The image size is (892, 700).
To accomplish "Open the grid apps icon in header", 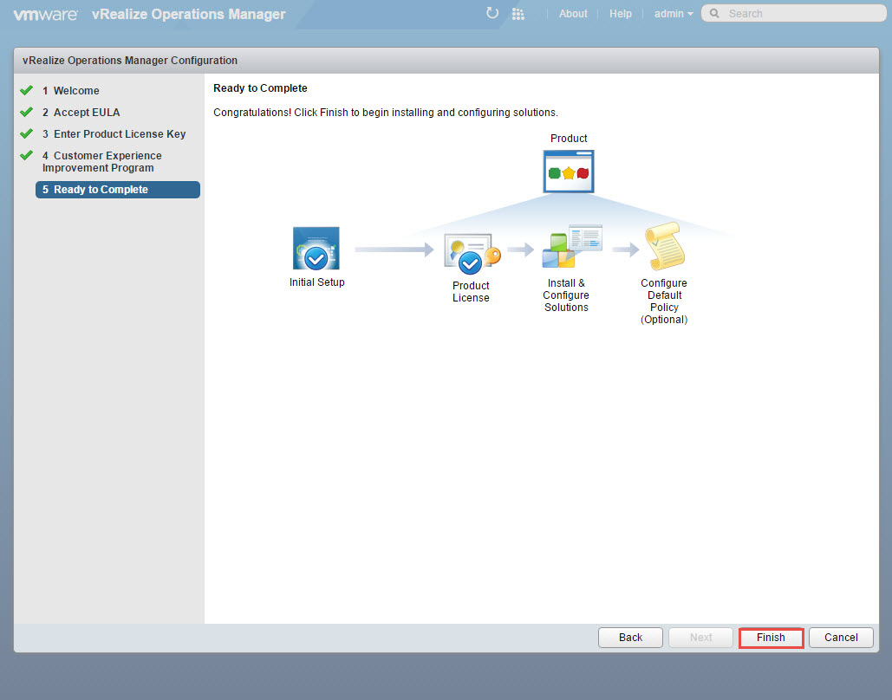I will pos(518,14).
